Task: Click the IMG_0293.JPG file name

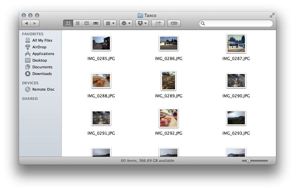Action: point(236,133)
